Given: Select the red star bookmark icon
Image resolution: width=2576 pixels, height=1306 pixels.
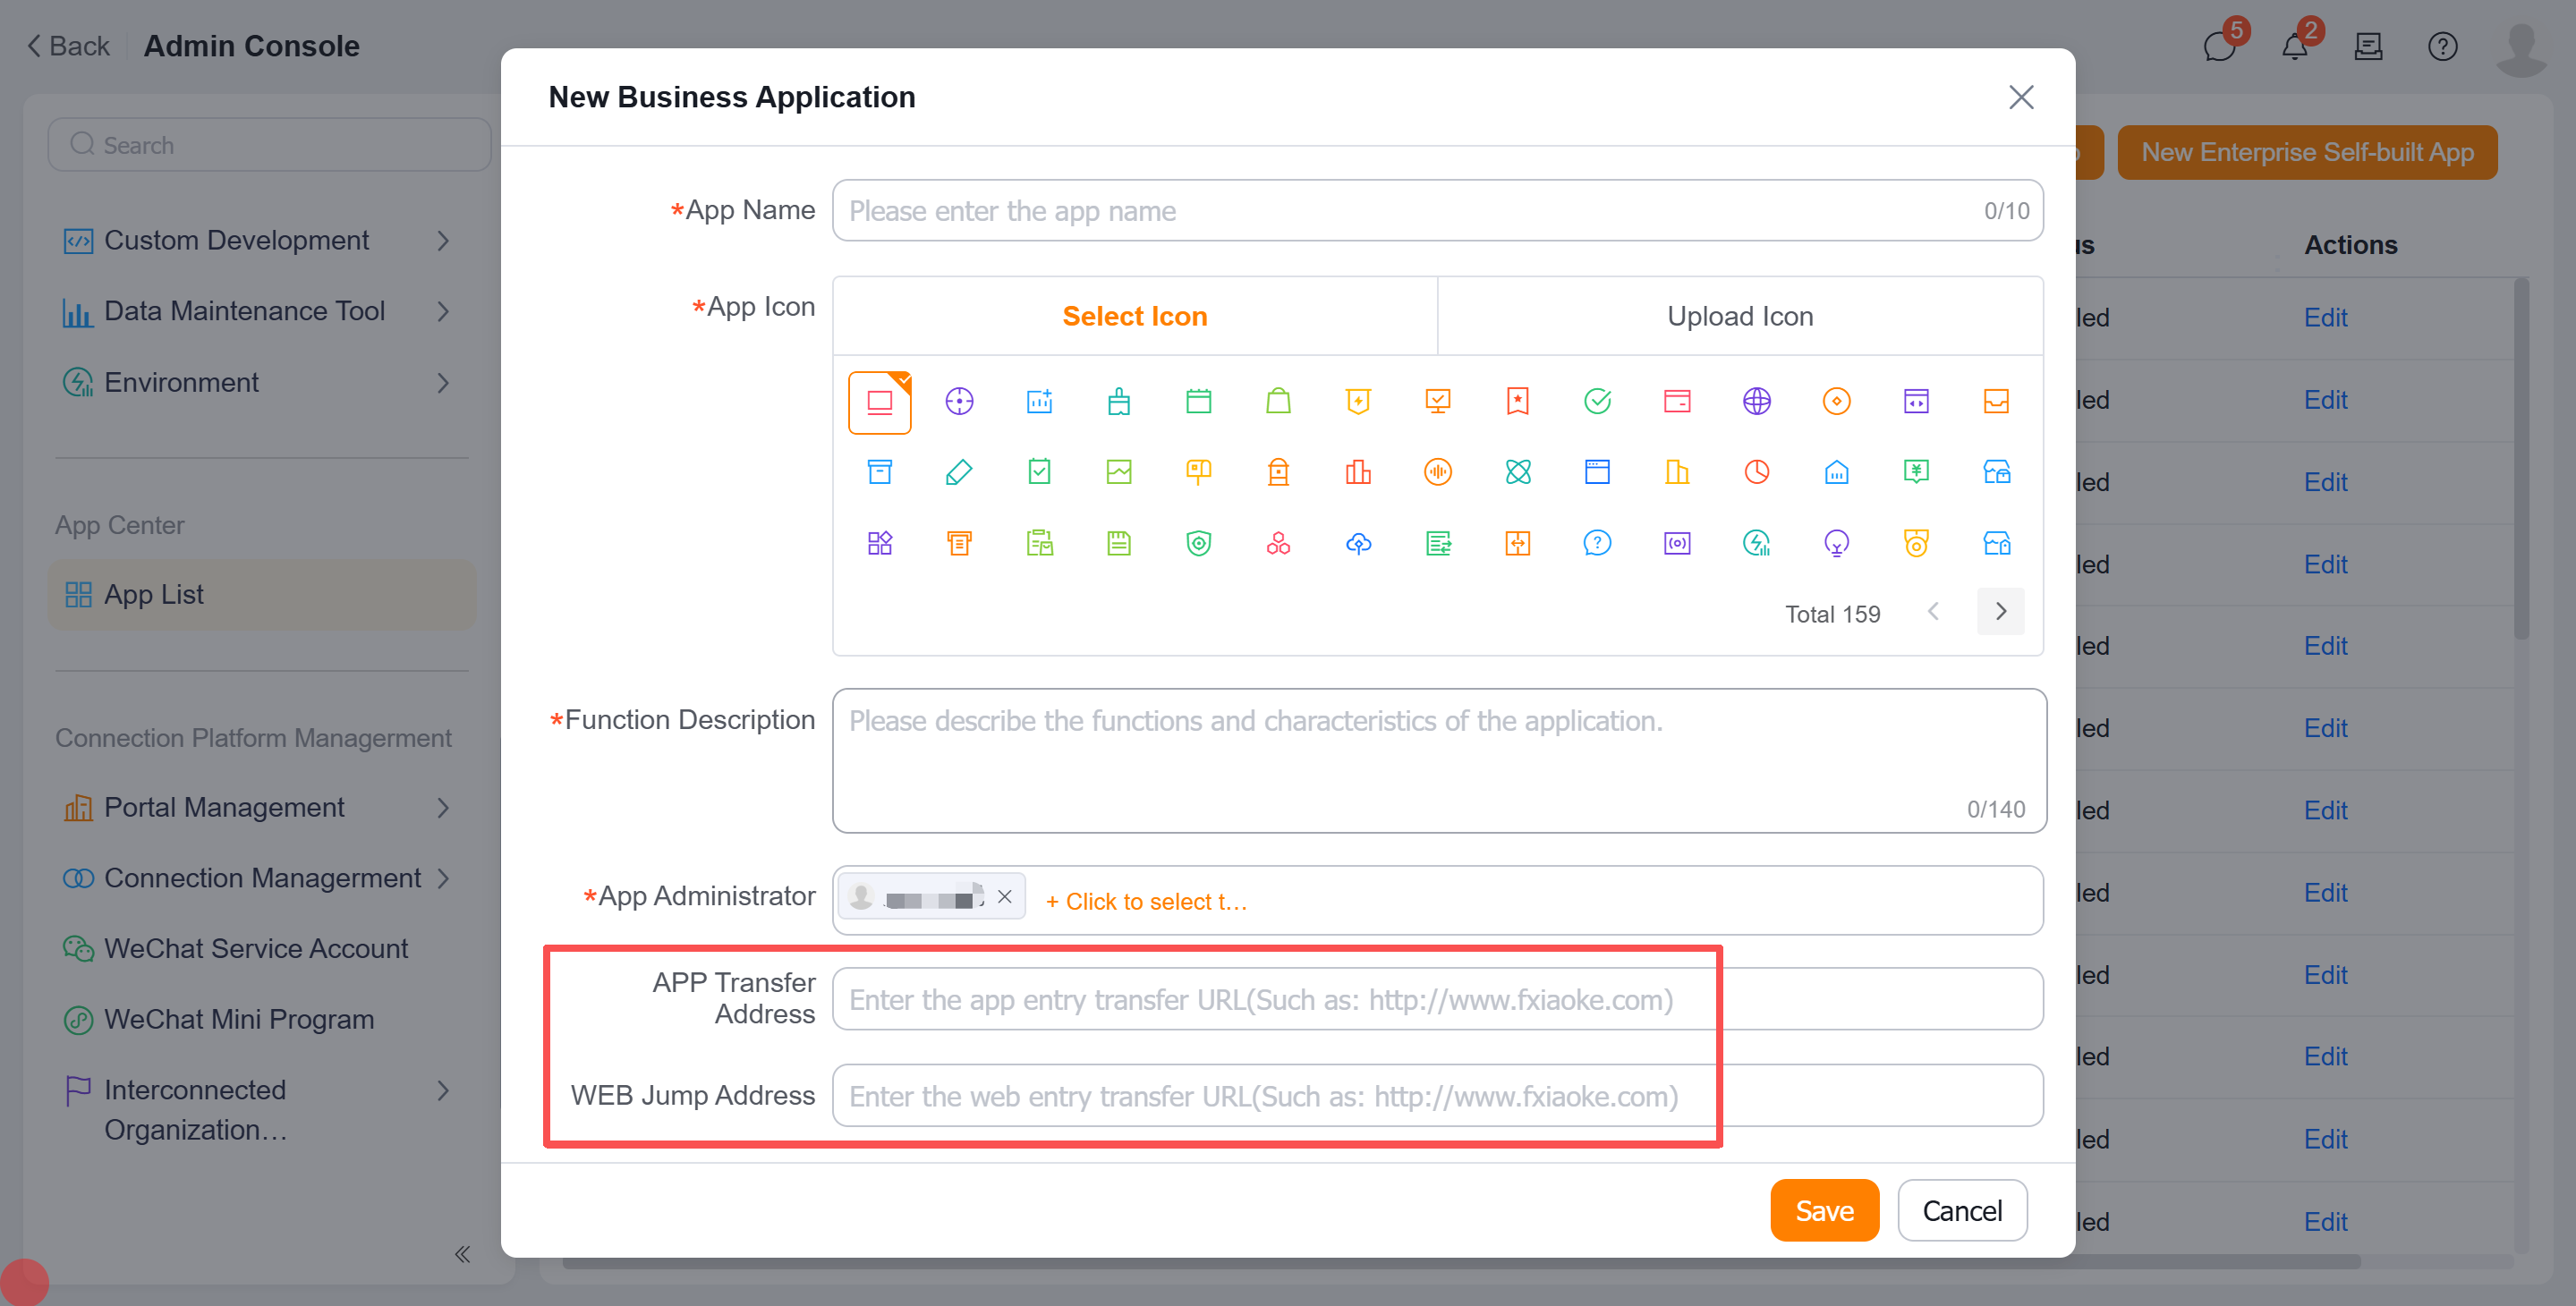Looking at the screenshot, I should click(1518, 402).
